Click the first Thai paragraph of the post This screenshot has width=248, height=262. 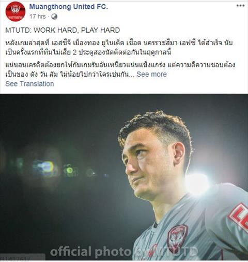119,48
